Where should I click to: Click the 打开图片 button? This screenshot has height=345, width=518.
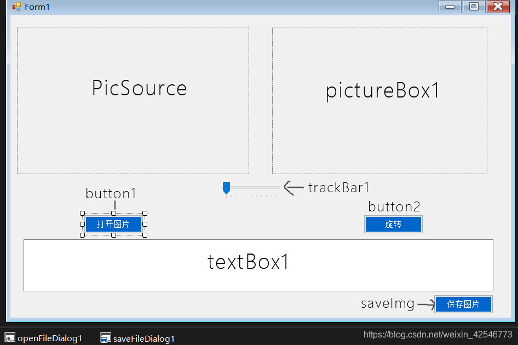[114, 224]
